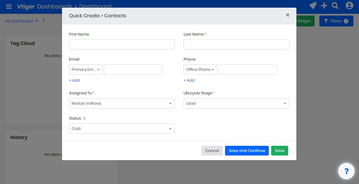The width and height of the screenshot is (359, 184).
Task: Click the help question mark button
Action: point(346,171)
